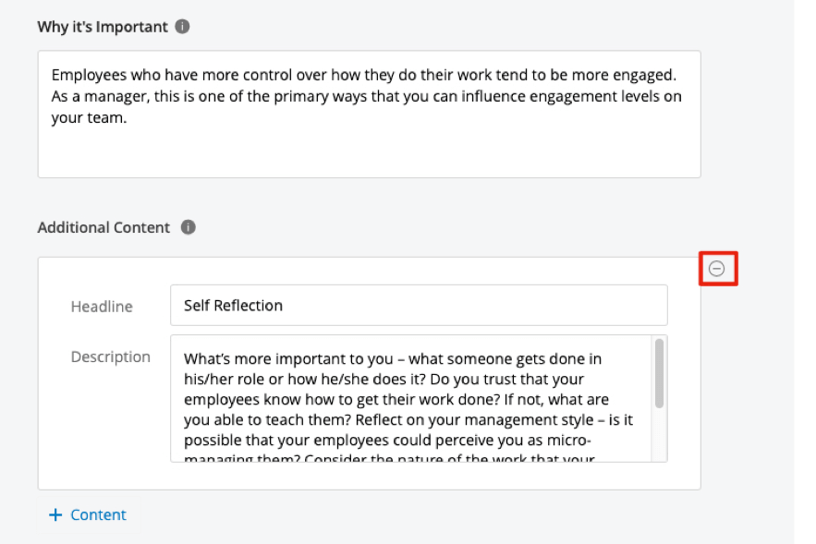Click the Headline field label
The height and width of the screenshot is (544, 816).
tap(102, 307)
